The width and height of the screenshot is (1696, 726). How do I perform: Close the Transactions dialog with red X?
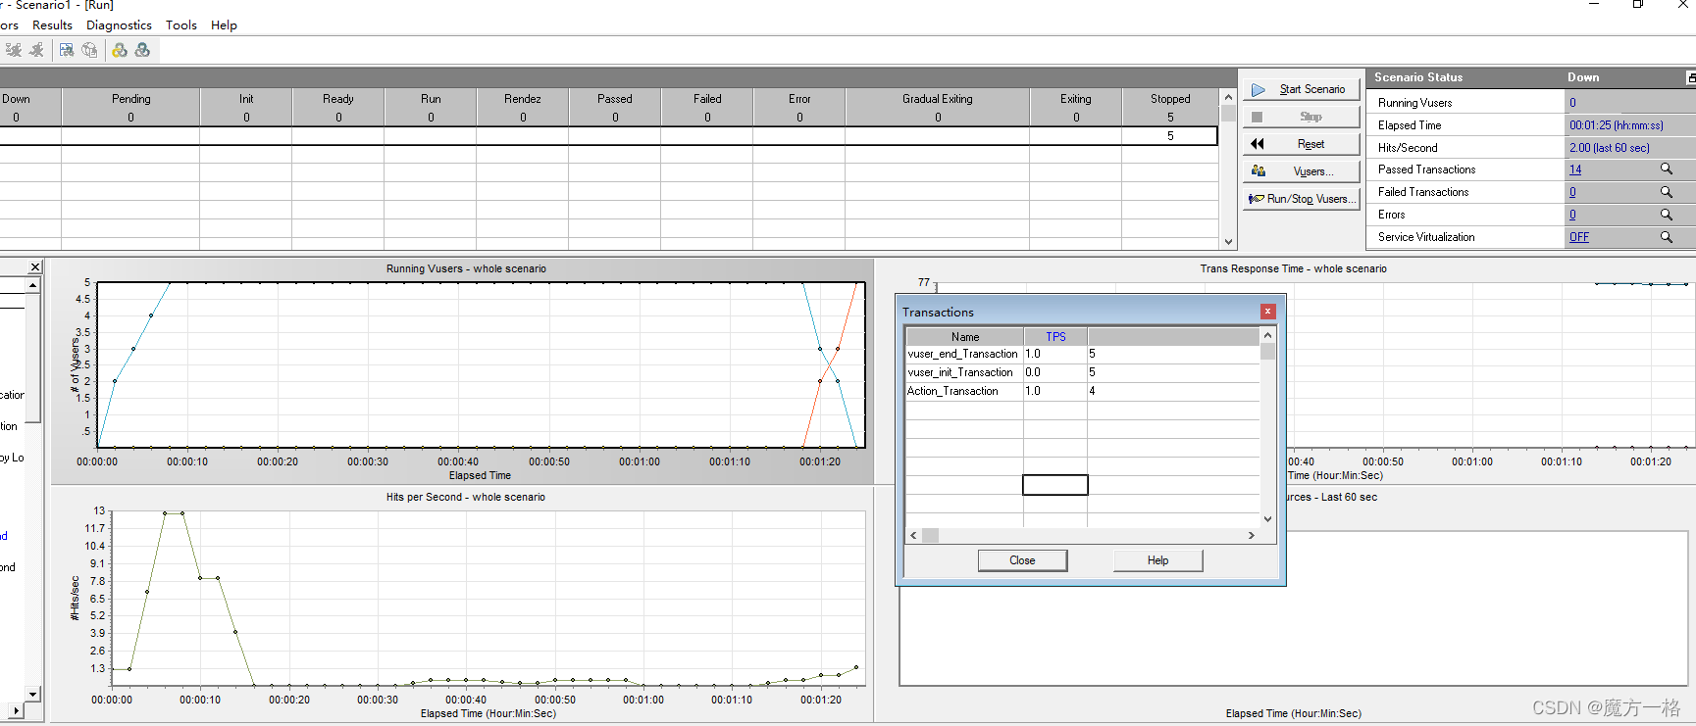[1267, 312]
